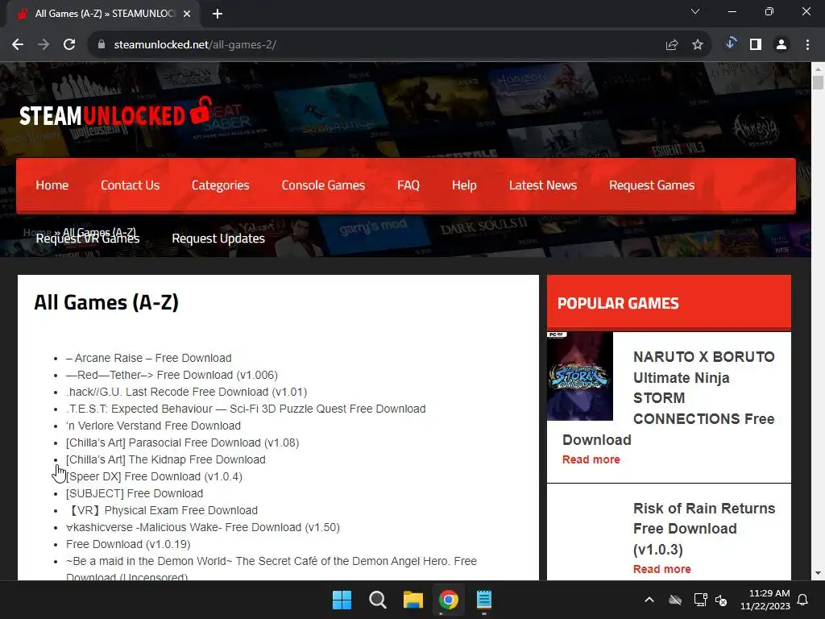Open [SUBJECT] Free Download link
Image resolution: width=825 pixels, height=619 pixels.
point(135,493)
